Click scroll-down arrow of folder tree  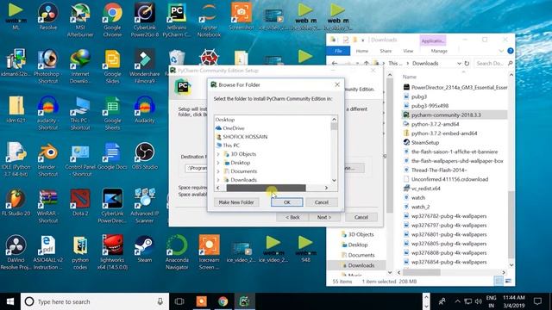334,180
